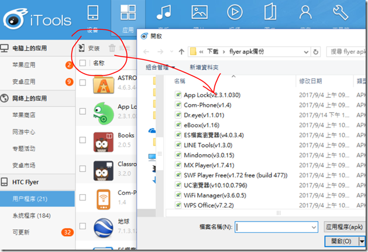
Task: Click the ASTRO file manager icon
Action: [x=104, y=85]
